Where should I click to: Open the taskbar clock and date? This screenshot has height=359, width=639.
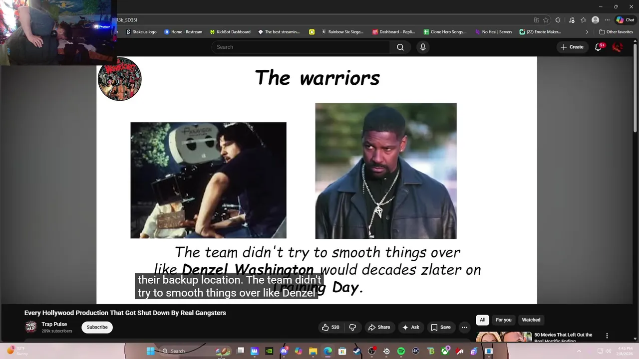[x=625, y=351]
